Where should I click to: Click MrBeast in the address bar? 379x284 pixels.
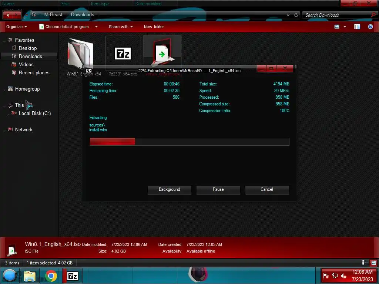pos(53,14)
